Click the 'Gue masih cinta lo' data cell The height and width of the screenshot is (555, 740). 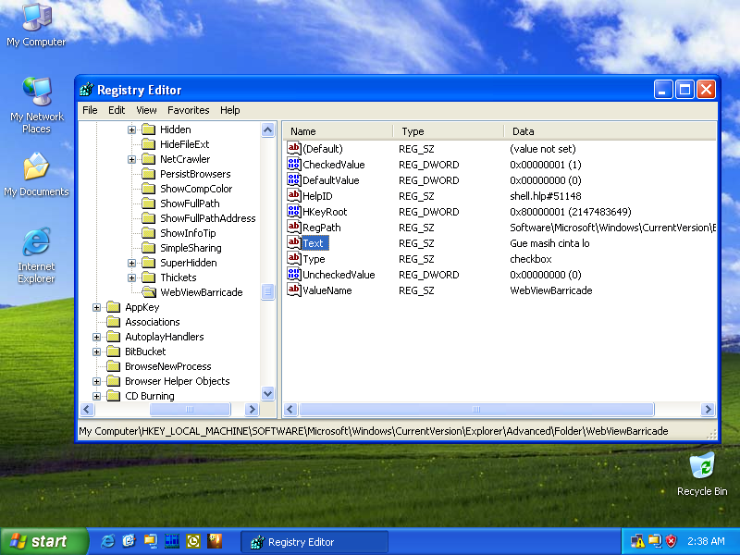pos(549,243)
